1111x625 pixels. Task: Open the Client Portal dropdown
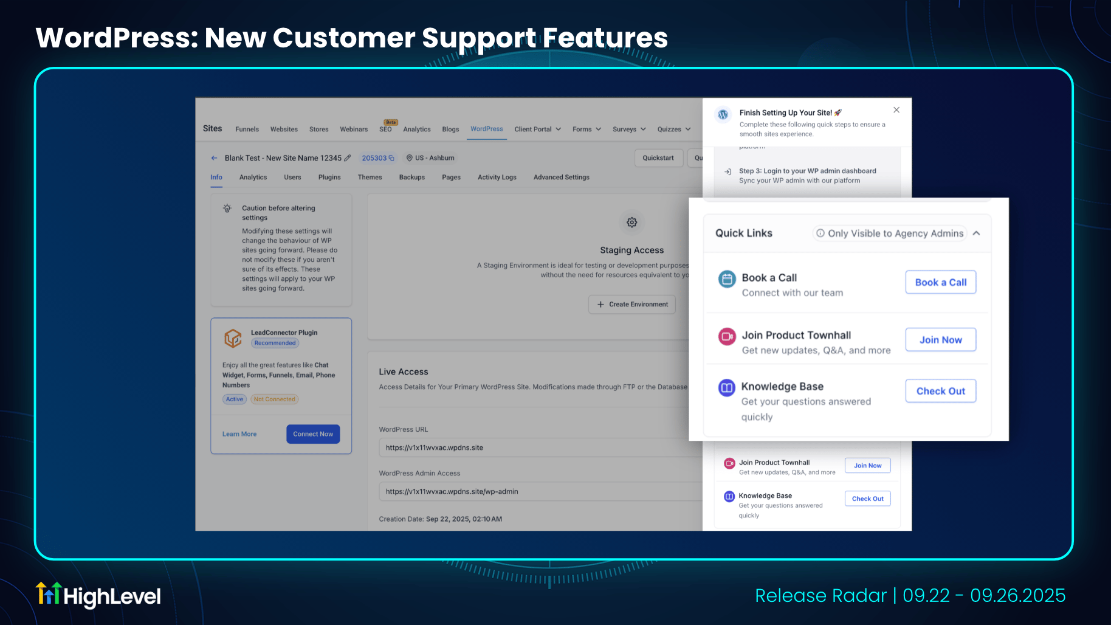[538, 129]
